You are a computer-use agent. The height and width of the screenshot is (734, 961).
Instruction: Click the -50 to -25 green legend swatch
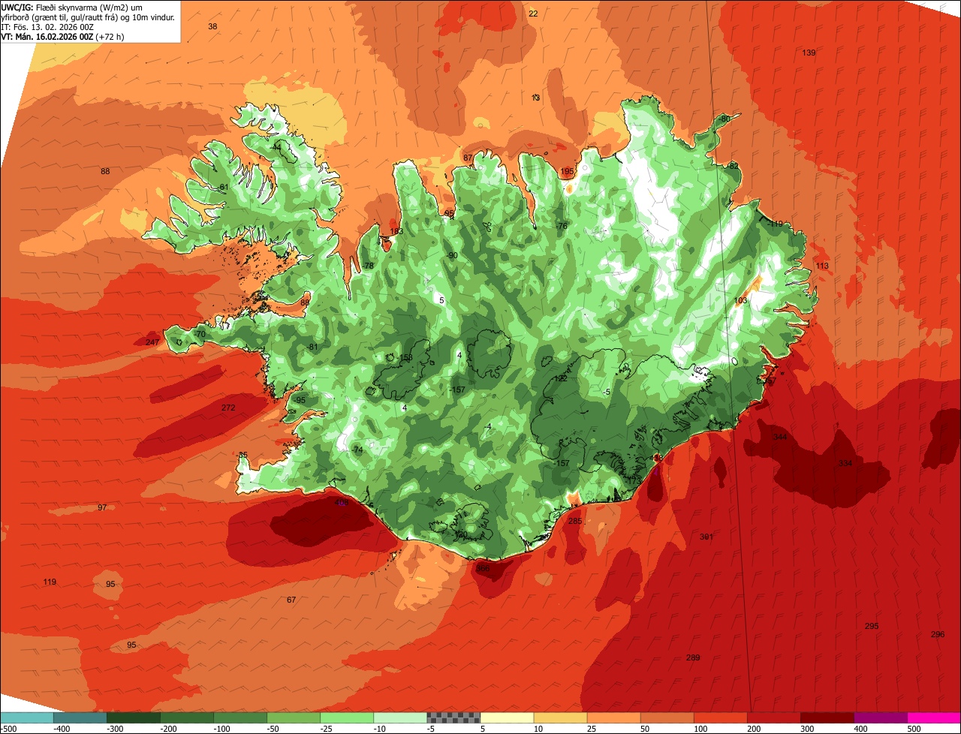294,717
